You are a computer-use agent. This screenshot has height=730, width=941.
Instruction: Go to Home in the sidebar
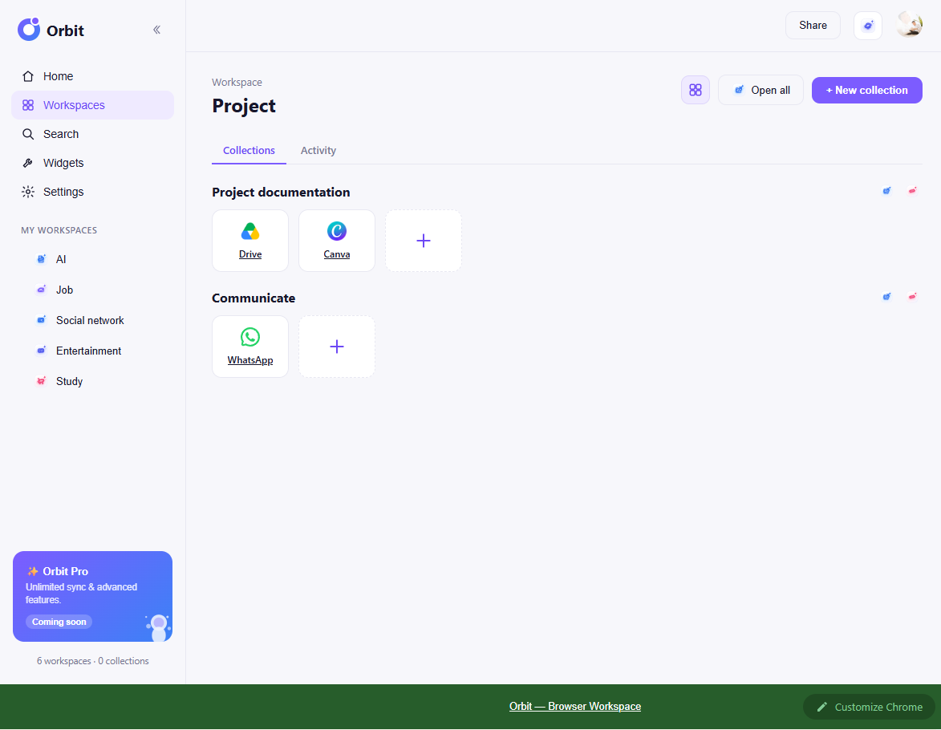click(x=92, y=76)
